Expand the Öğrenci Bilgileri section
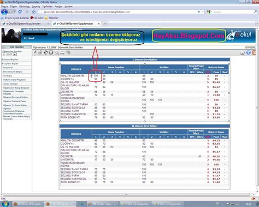 click(x=10, y=63)
